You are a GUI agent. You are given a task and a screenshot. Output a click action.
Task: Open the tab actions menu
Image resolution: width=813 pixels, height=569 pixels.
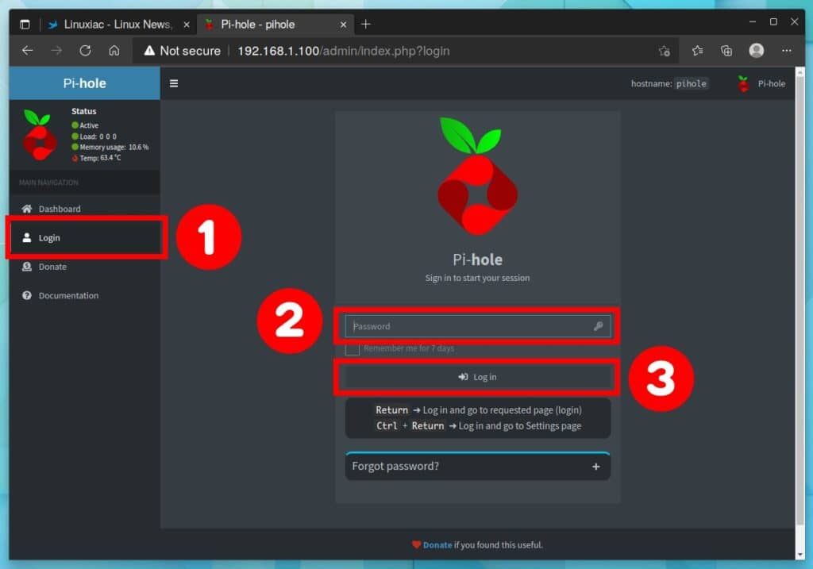pos(25,24)
